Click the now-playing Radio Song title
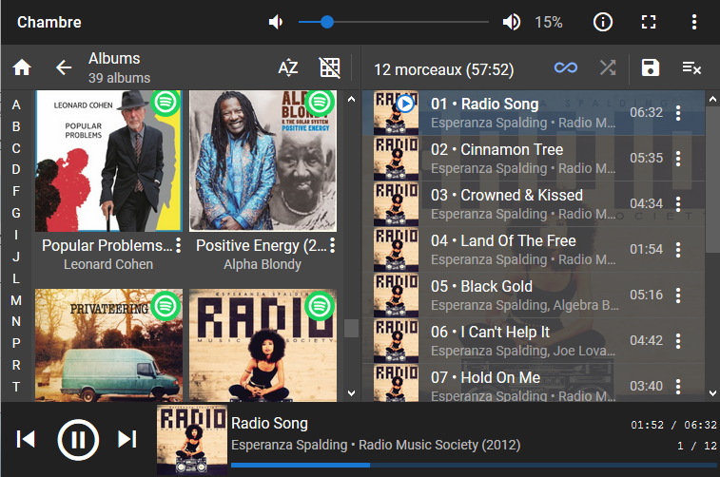This screenshot has width=720, height=477. coord(269,424)
